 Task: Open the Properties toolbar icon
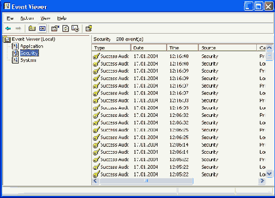pos(55,28)
